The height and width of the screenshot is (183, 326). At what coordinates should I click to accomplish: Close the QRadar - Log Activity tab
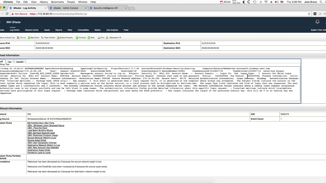pyautogui.click(x=46, y=8)
